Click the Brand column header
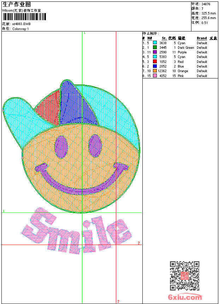219x304 pixels. pos(202,38)
